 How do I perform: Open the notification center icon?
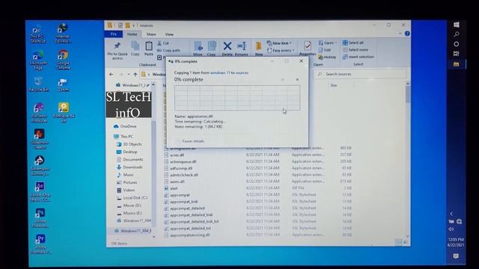pos(456,256)
